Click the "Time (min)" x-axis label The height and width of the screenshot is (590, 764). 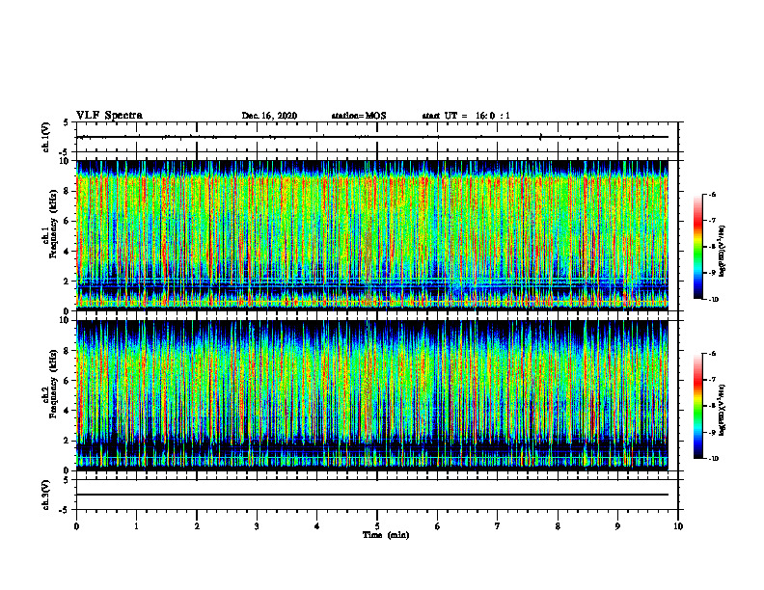click(386, 535)
